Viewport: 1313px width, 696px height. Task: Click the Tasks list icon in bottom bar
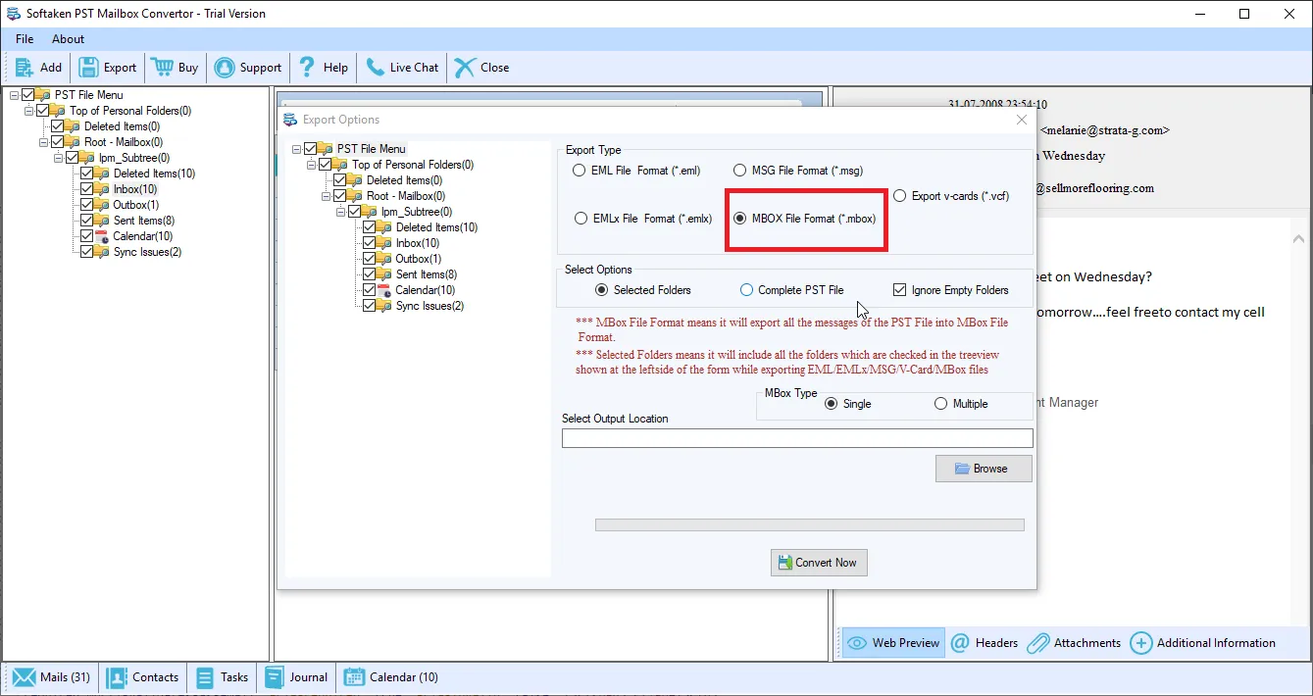(x=205, y=677)
